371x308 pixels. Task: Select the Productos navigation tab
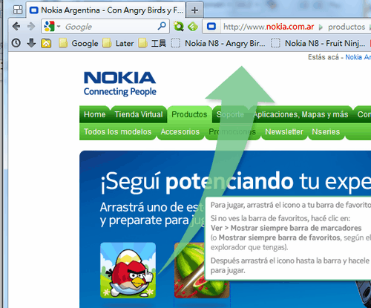click(189, 114)
